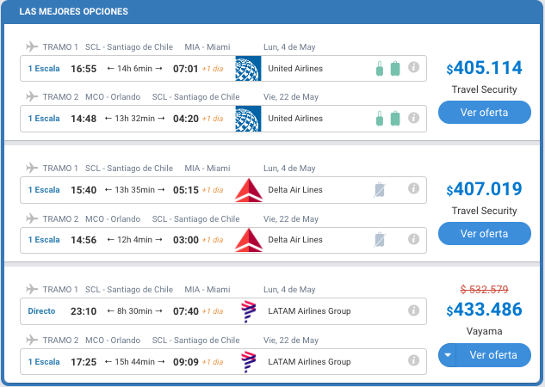Click the $405.114 price

pos(484,68)
